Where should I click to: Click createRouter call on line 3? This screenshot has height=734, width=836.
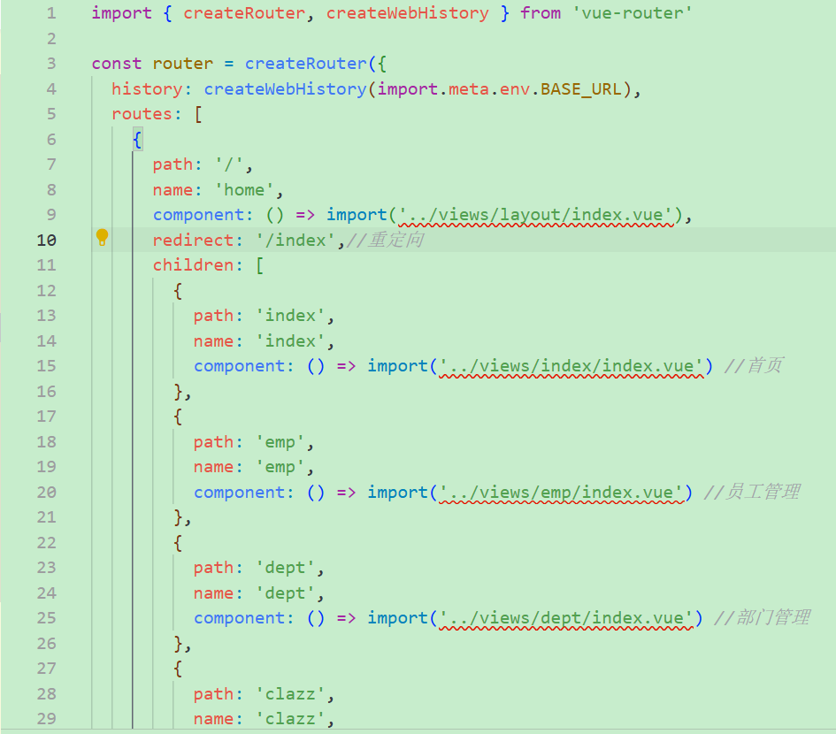tap(305, 64)
